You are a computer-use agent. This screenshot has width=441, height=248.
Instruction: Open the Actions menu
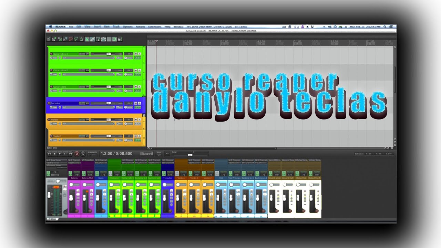pyautogui.click(x=140, y=27)
